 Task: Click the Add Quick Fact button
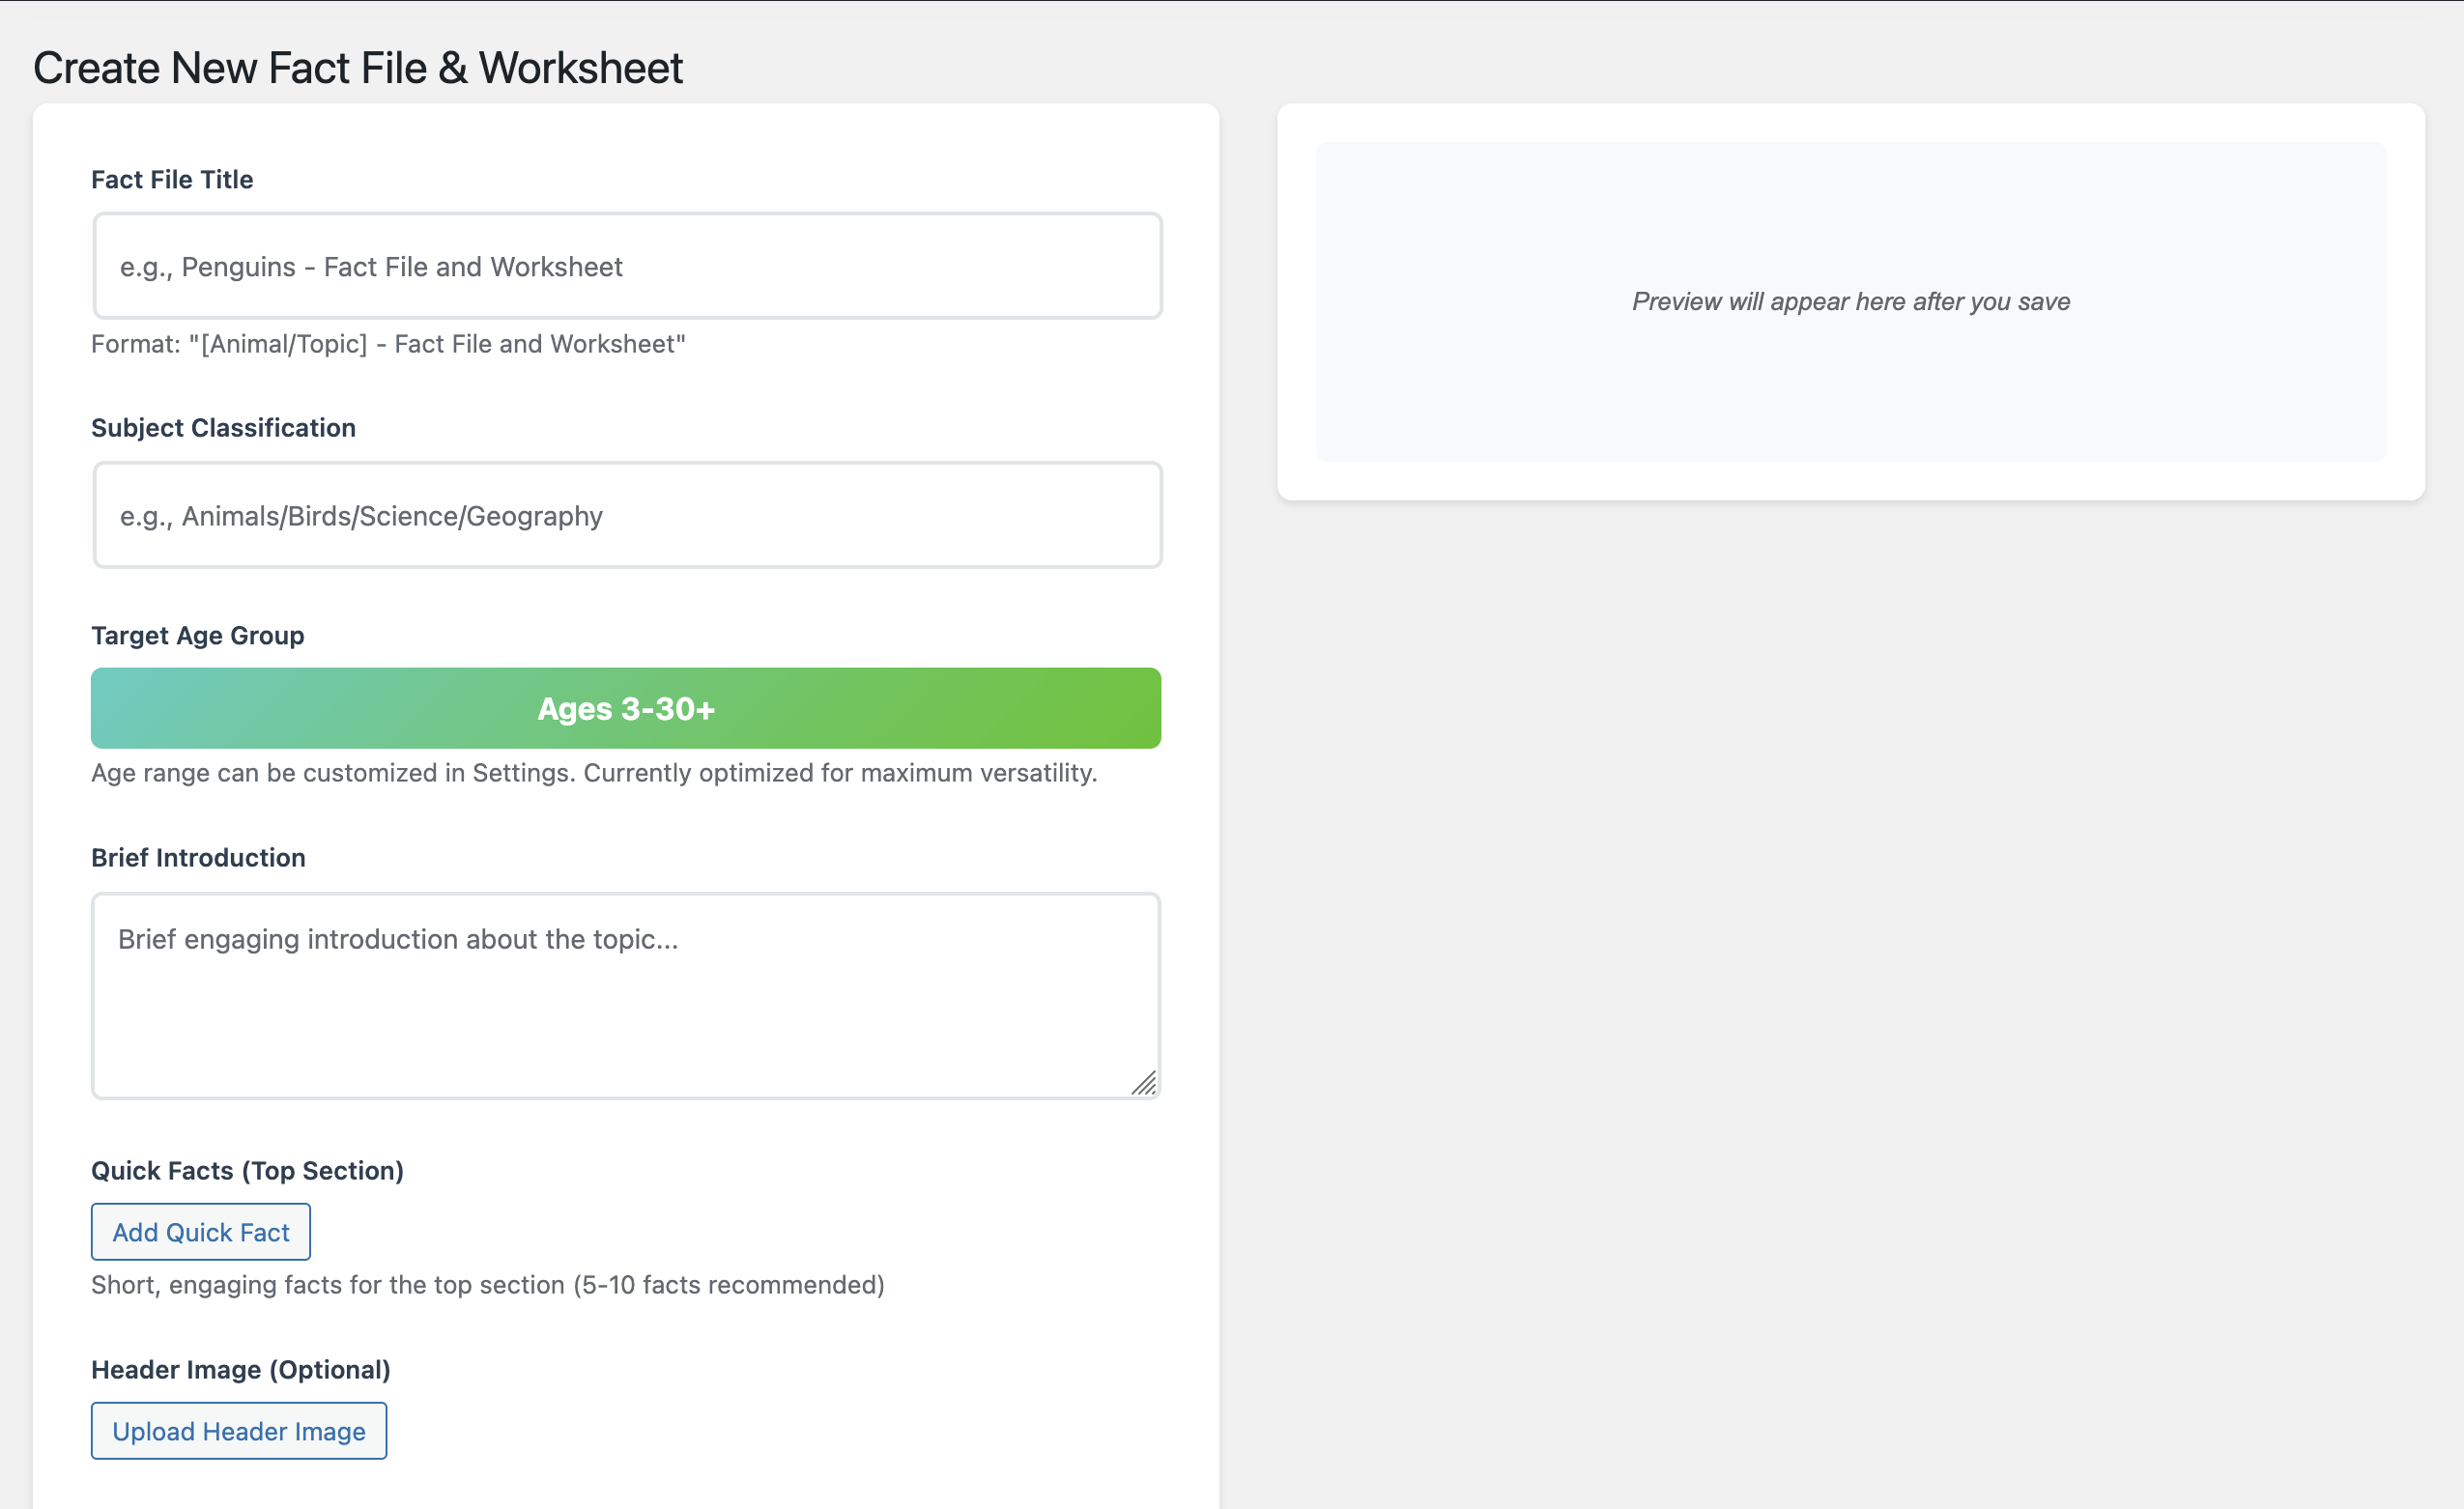(x=200, y=1231)
